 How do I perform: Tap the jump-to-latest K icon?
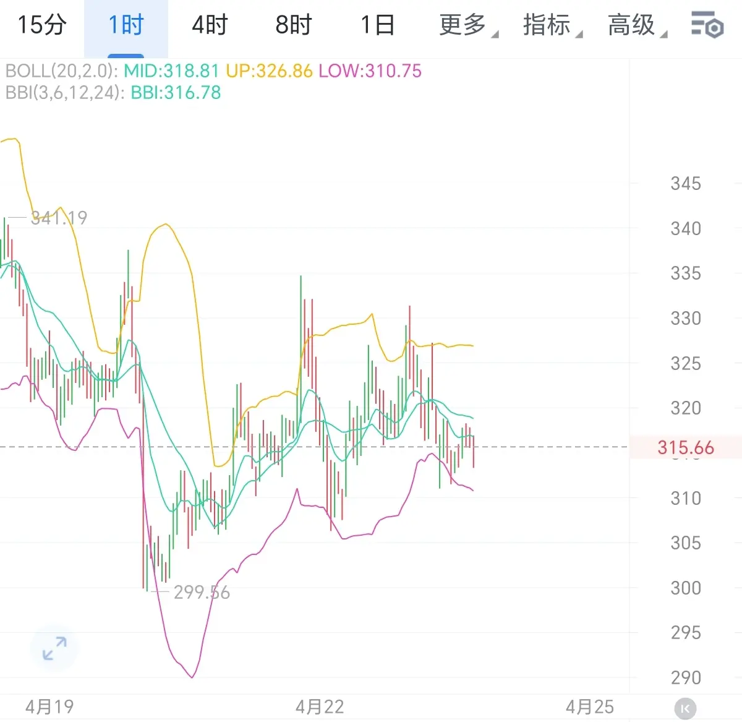[x=685, y=708]
